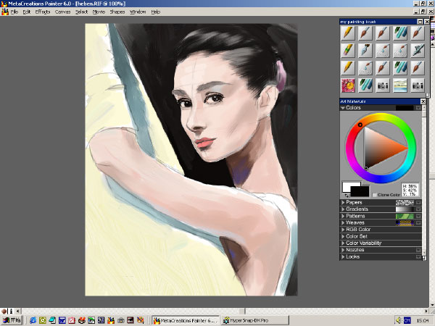Screen dimensions: 435x326
Task: Expand the RGB Color section
Action: pos(343,230)
